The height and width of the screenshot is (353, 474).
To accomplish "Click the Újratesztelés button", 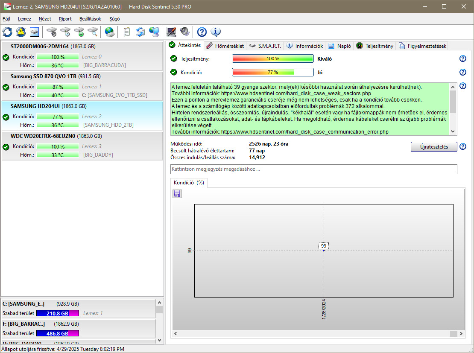I will point(434,147).
